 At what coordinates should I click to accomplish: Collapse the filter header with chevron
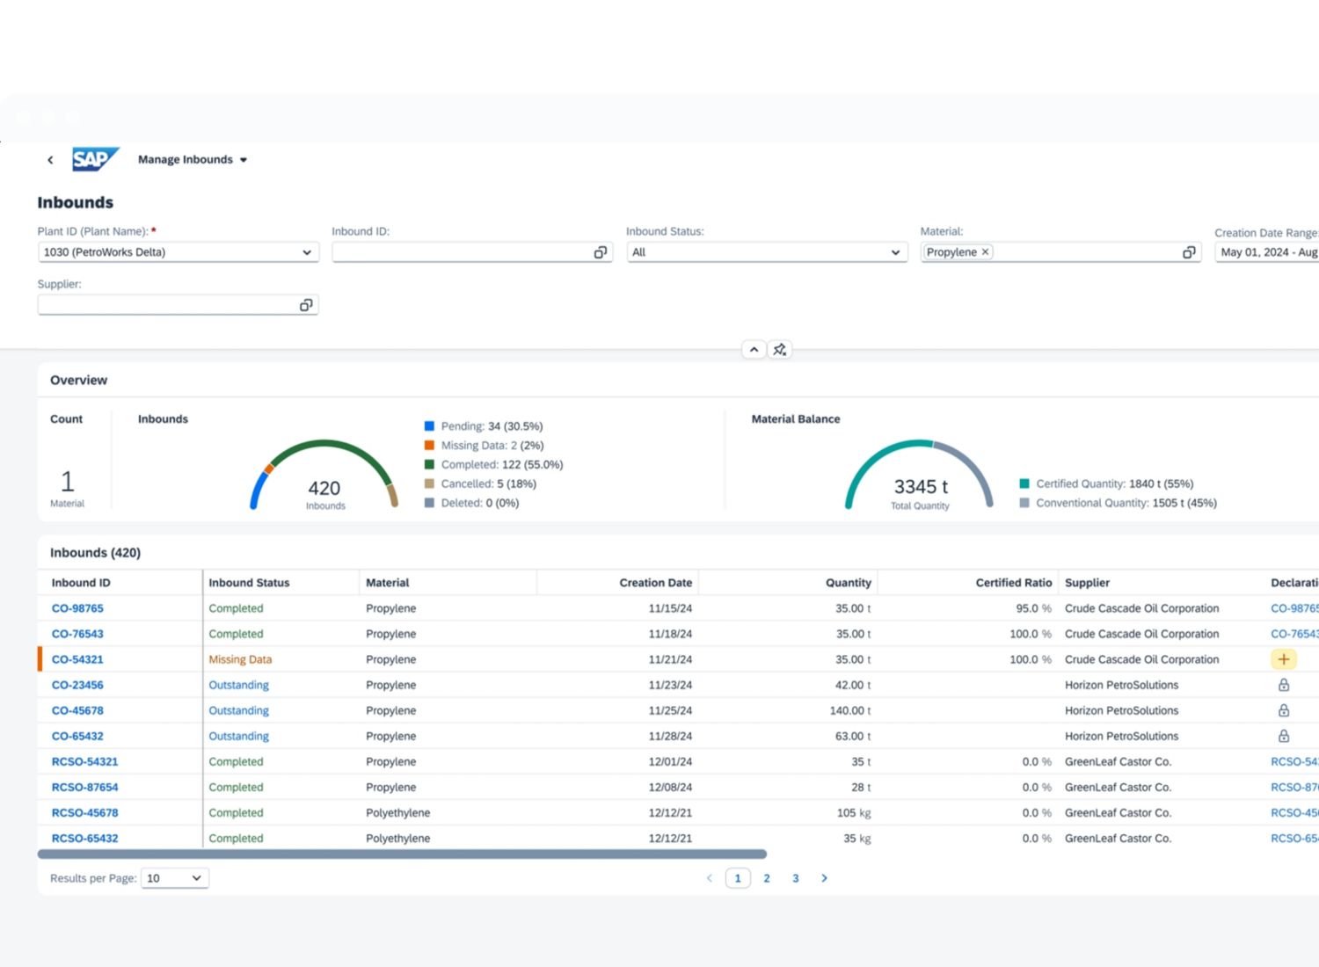point(754,350)
